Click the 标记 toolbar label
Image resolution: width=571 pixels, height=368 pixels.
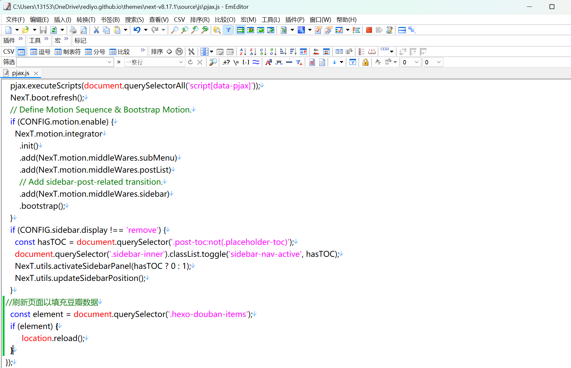(80, 41)
